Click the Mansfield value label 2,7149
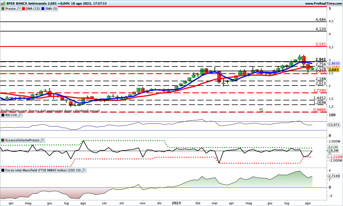 (334, 176)
